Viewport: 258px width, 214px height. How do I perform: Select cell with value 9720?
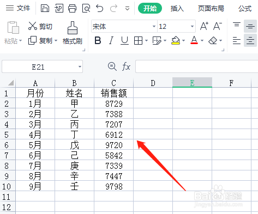click(114, 145)
